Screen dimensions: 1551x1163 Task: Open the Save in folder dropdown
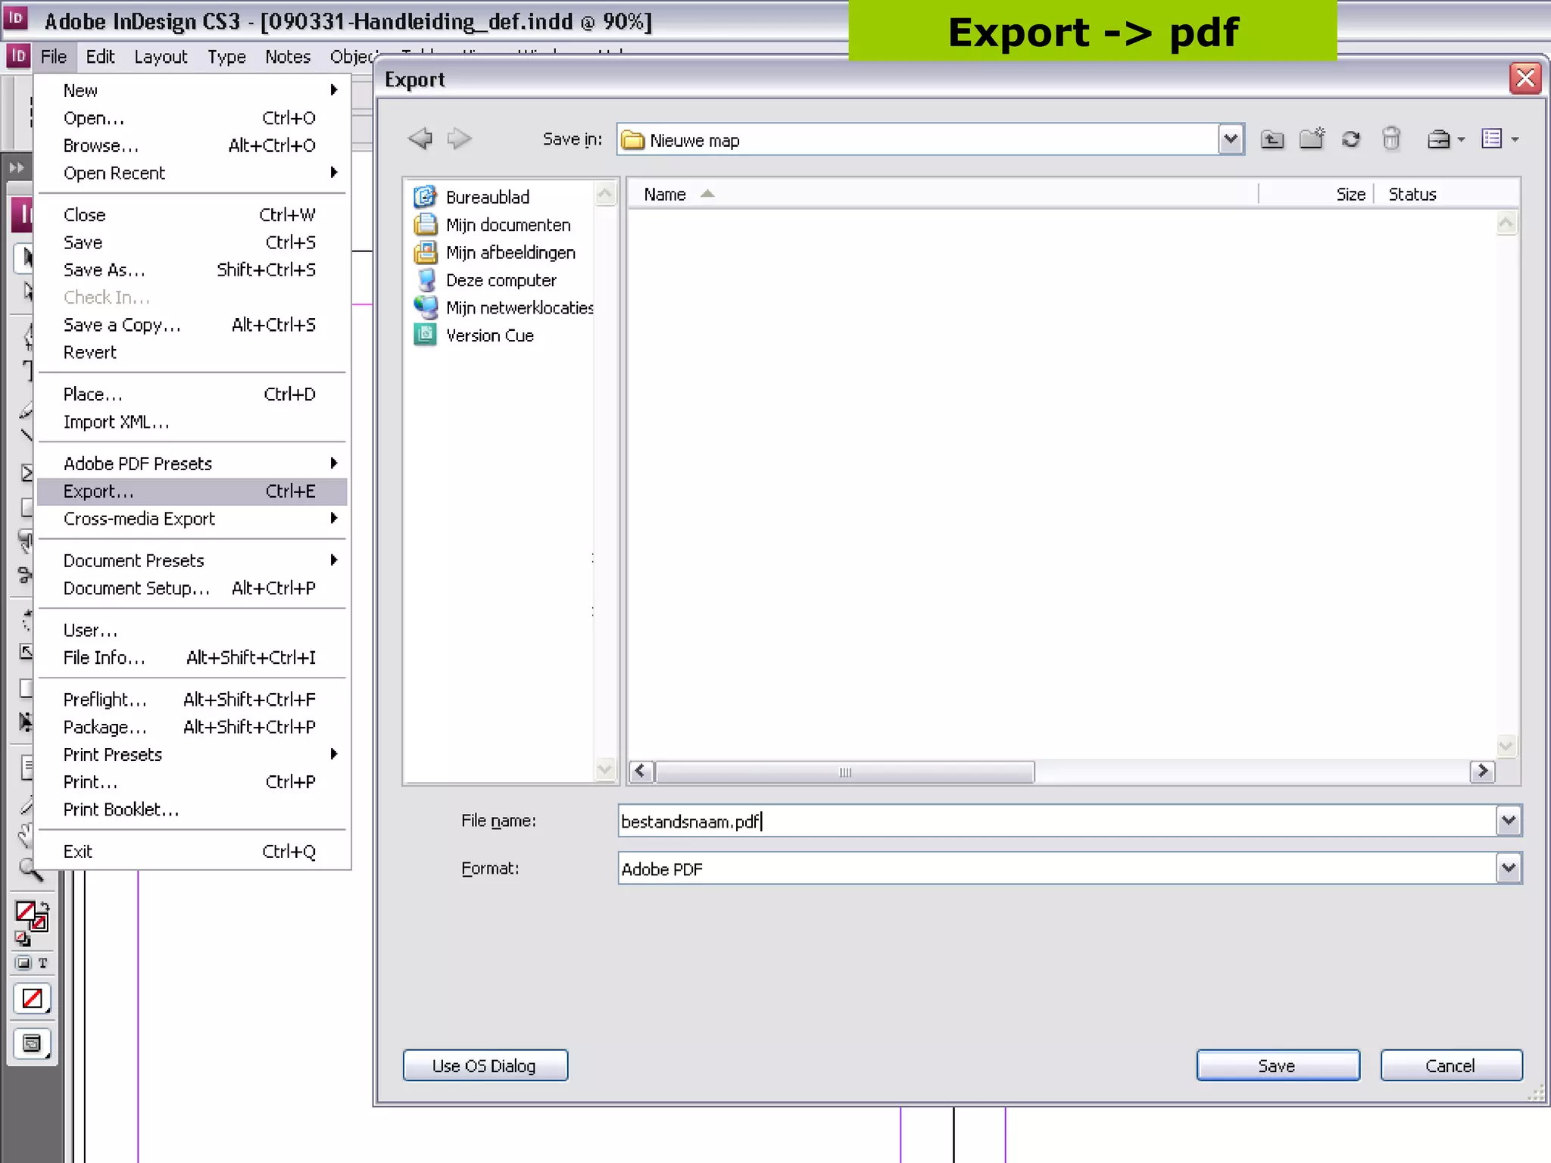point(1231,139)
